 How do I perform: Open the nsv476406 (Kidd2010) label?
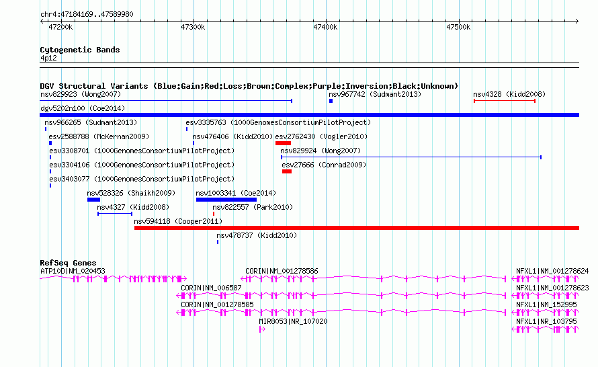pyautogui.click(x=232, y=136)
